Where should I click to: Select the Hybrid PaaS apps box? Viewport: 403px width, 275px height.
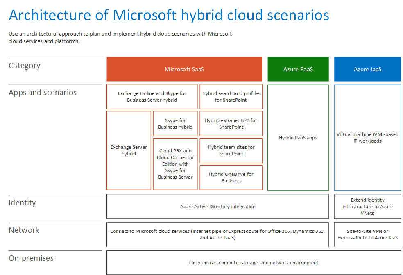(x=298, y=138)
